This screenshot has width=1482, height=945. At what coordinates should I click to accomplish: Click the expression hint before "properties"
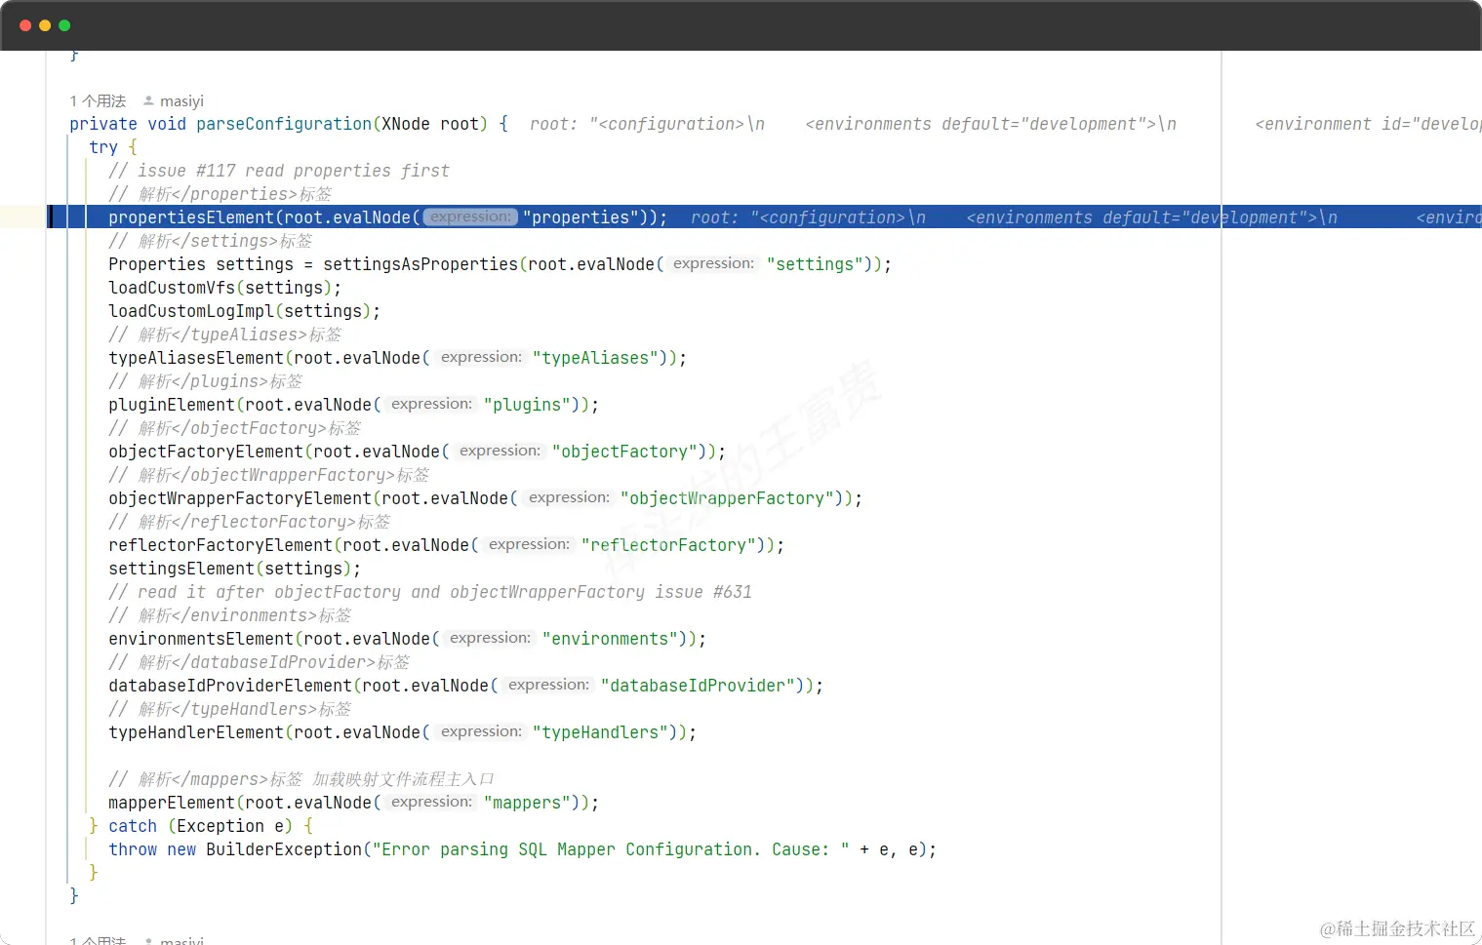tap(470, 217)
